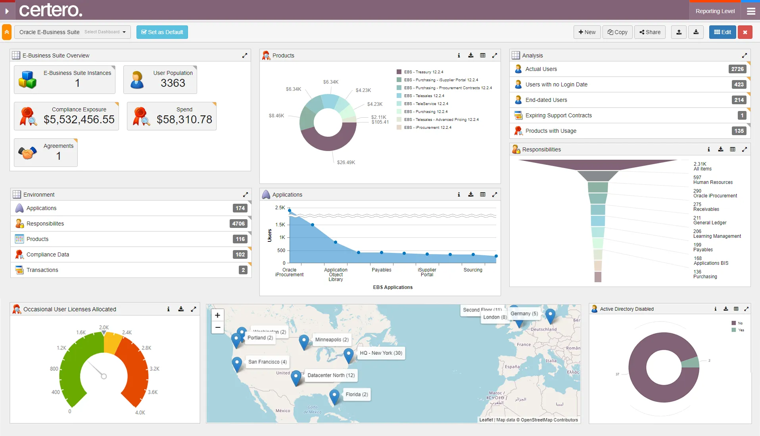This screenshot has height=436, width=760.
Task: Open the Agreements tile
Action: click(46, 152)
